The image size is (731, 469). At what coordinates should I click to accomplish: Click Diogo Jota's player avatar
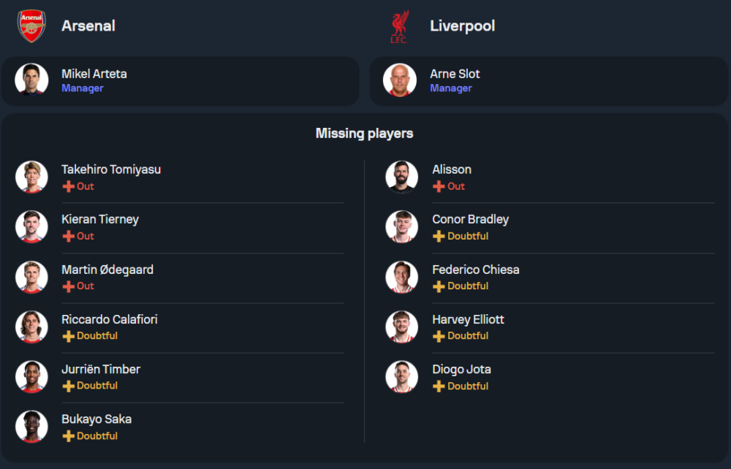(402, 376)
